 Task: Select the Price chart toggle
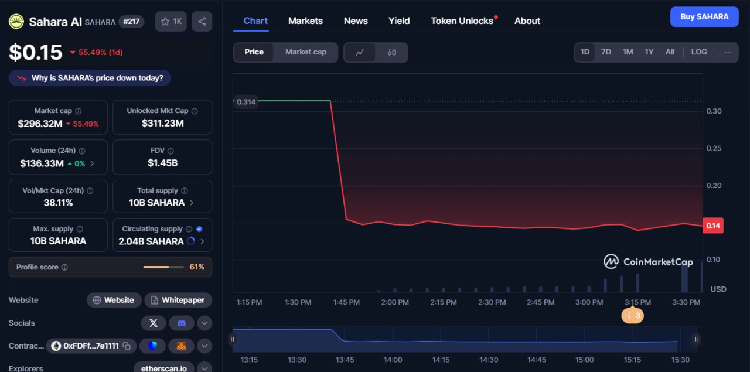(254, 52)
